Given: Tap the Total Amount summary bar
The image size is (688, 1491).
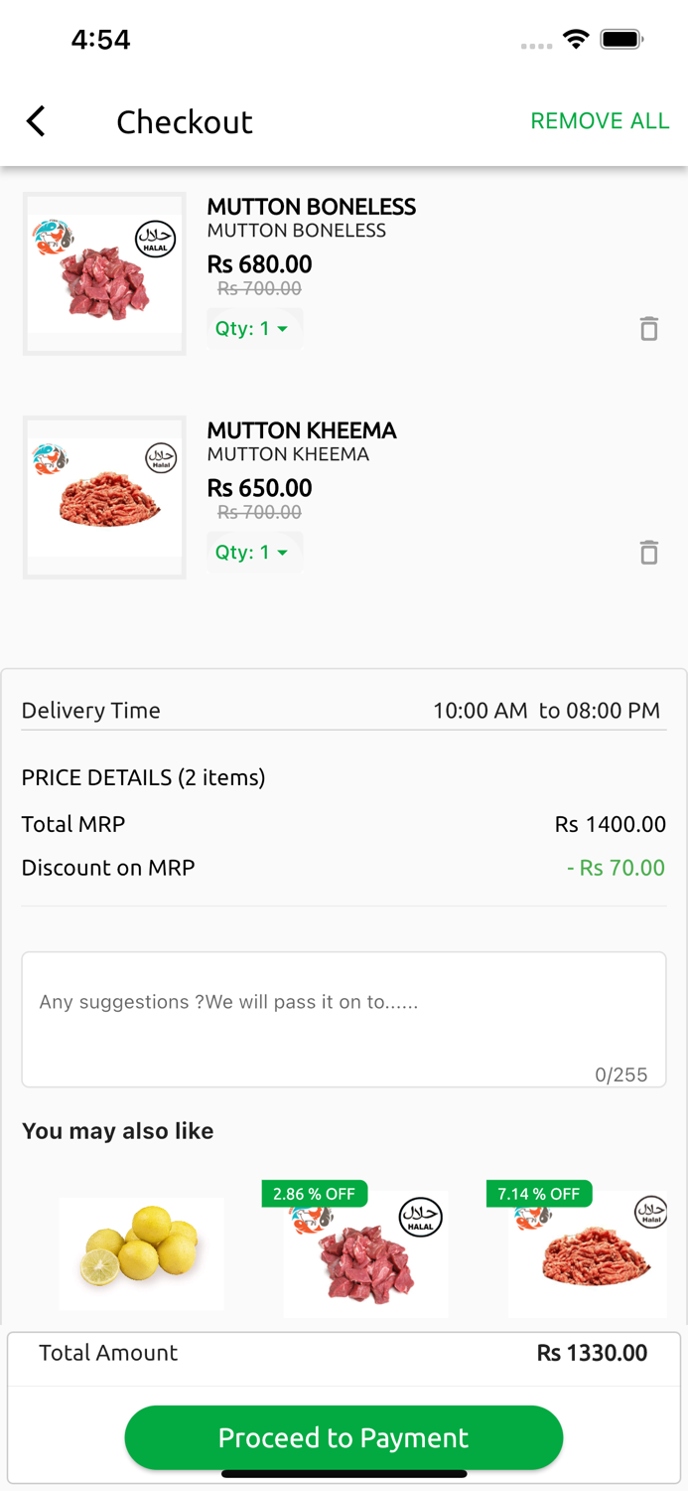Looking at the screenshot, I should (x=344, y=1354).
